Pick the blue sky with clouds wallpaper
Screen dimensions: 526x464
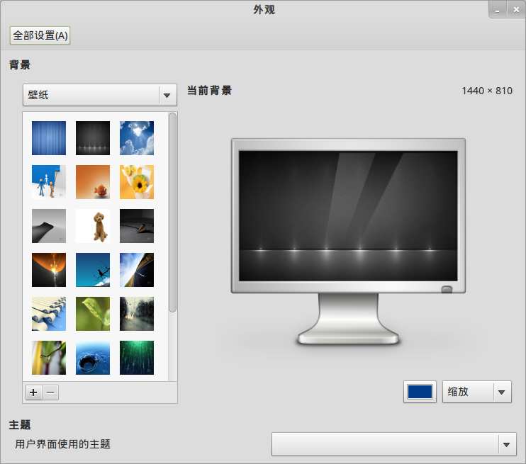pyautogui.click(x=137, y=138)
